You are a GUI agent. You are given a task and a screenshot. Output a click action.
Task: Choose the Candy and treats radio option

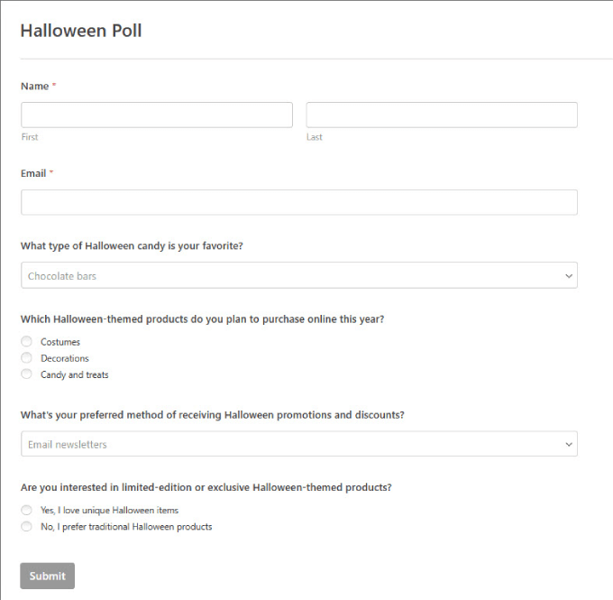[x=27, y=374]
